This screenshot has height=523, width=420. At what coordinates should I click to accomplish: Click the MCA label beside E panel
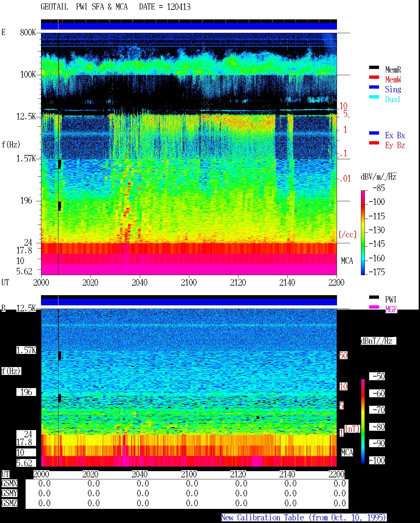pyautogui.click(x=347, y=261)
